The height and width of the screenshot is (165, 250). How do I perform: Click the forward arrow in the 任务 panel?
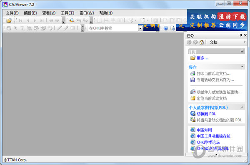coord(195,42)
